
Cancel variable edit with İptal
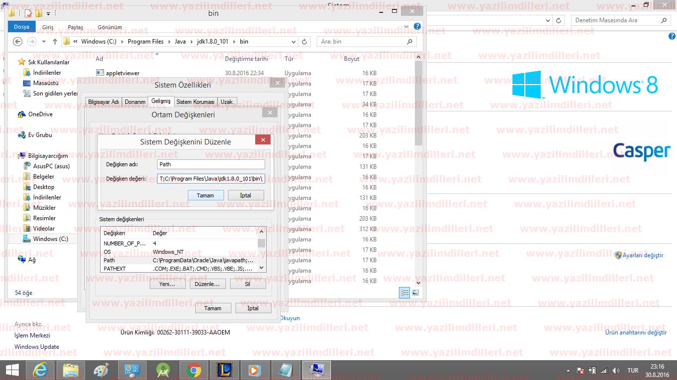click(x=246, y=195)
